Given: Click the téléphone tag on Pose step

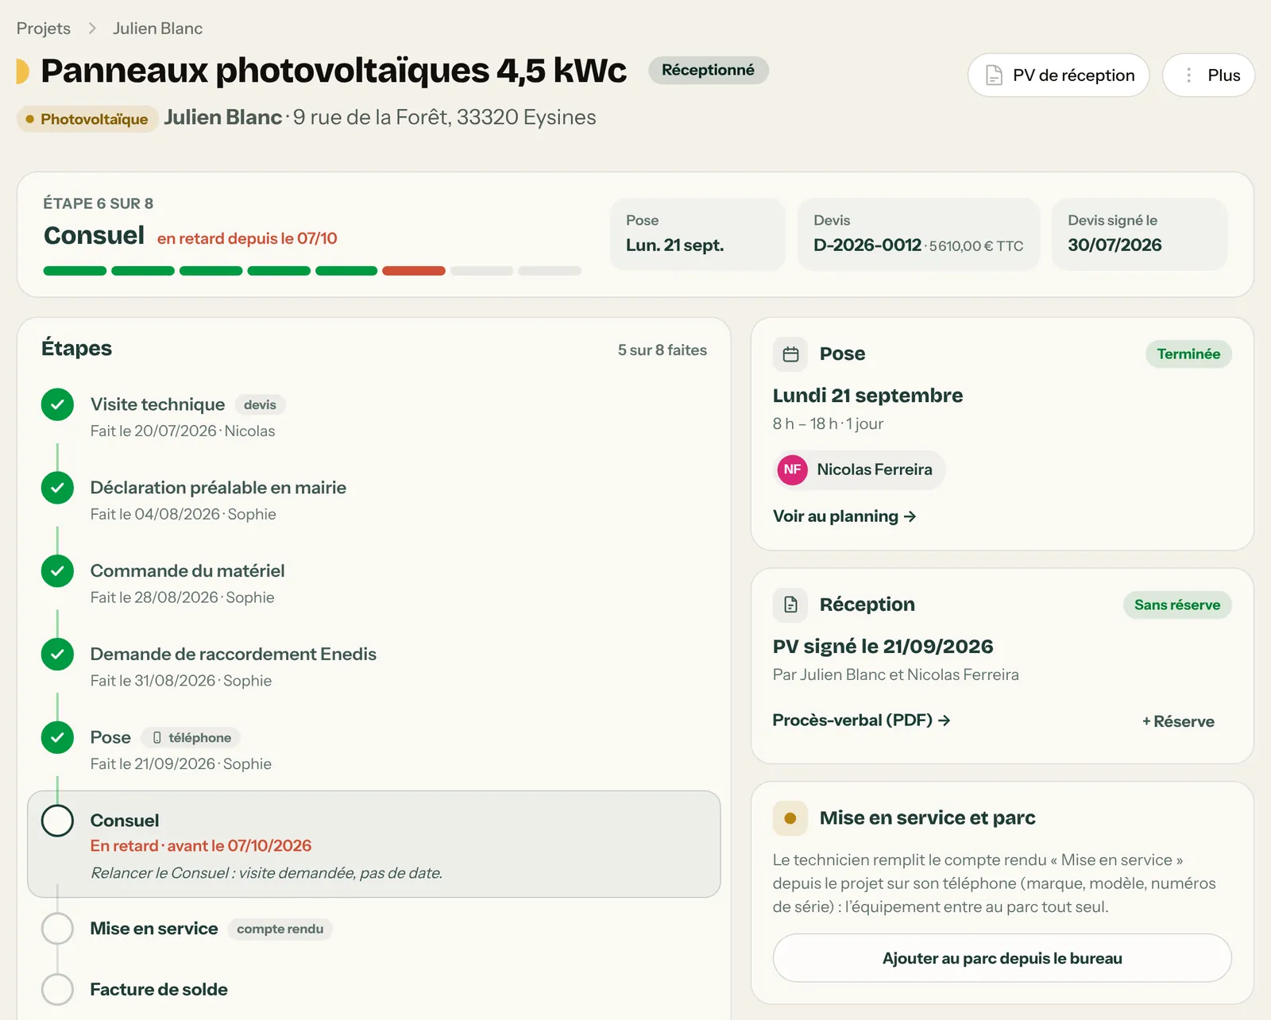Looking at the screenshot, I should (x=191, y=738).
